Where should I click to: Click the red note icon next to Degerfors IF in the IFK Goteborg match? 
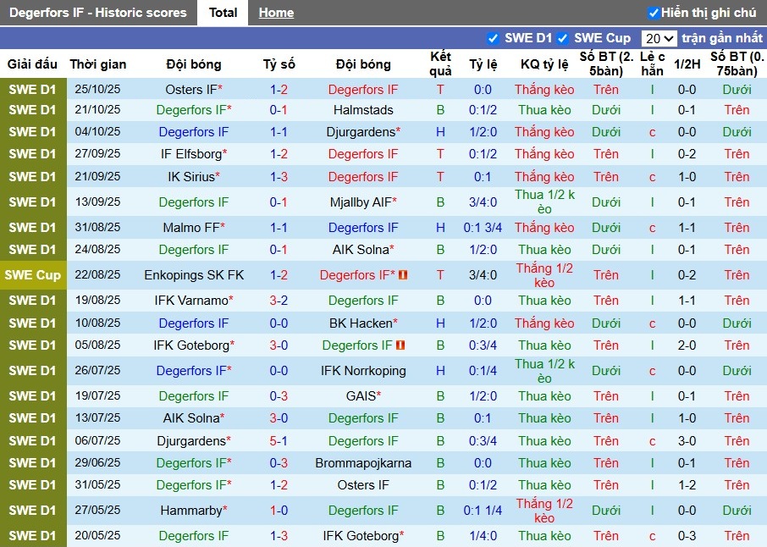coord(400,345)
